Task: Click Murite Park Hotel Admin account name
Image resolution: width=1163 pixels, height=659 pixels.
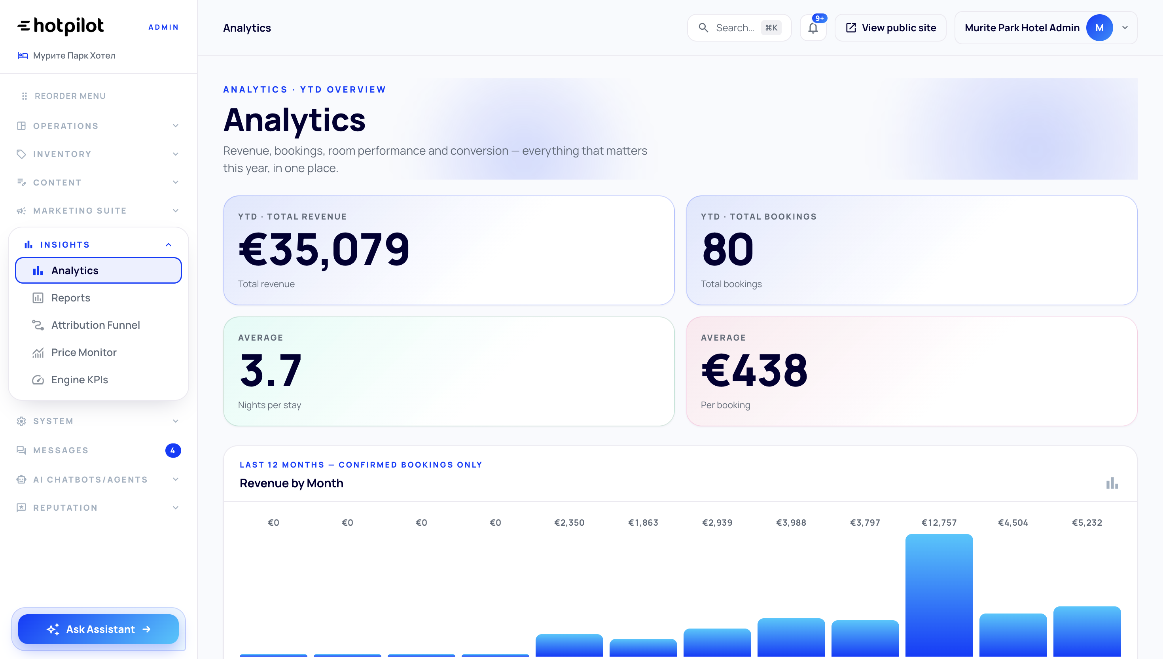Action: 1022,28
